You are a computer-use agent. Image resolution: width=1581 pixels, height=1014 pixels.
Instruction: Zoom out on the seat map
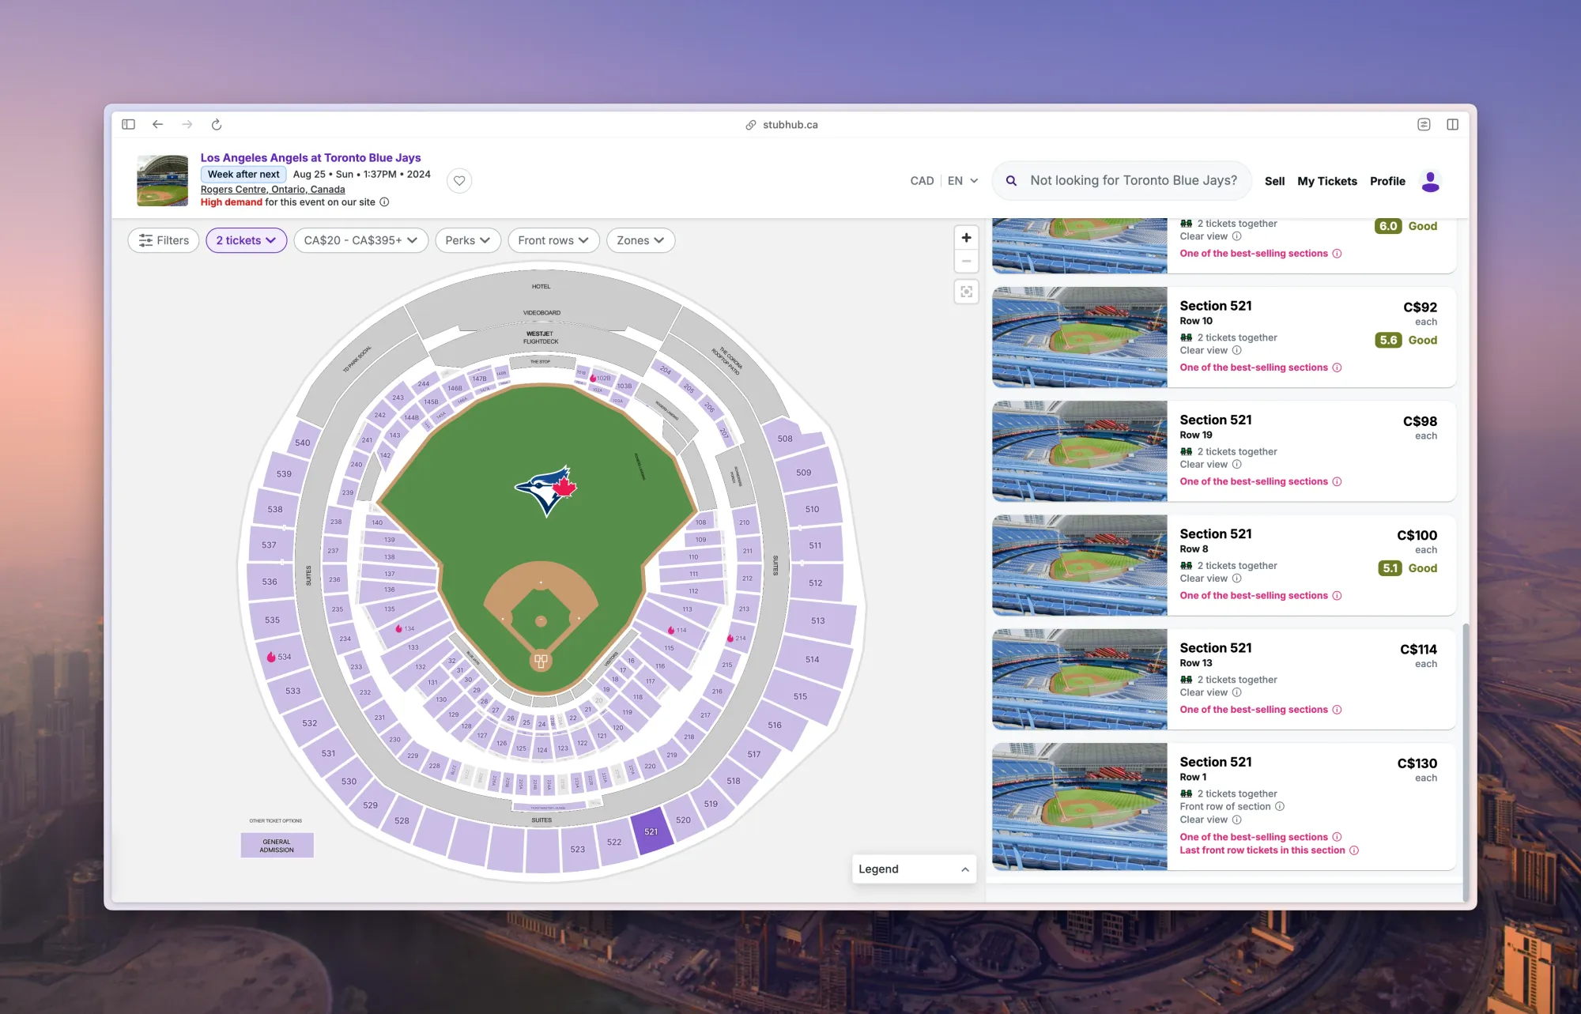pyautogui.click(x=966, y=261)
